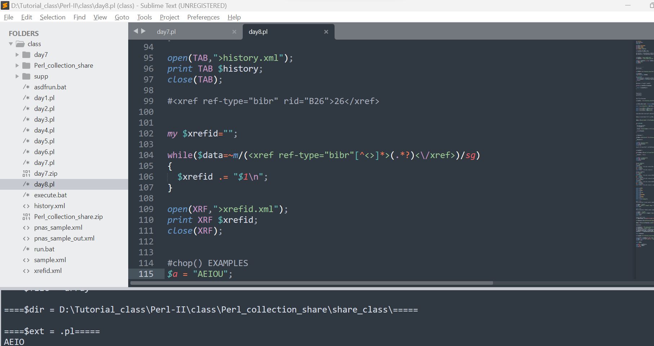Click the history.xml file markup icon
Screen dimensions: 654x346
click(x=26, y=206)
